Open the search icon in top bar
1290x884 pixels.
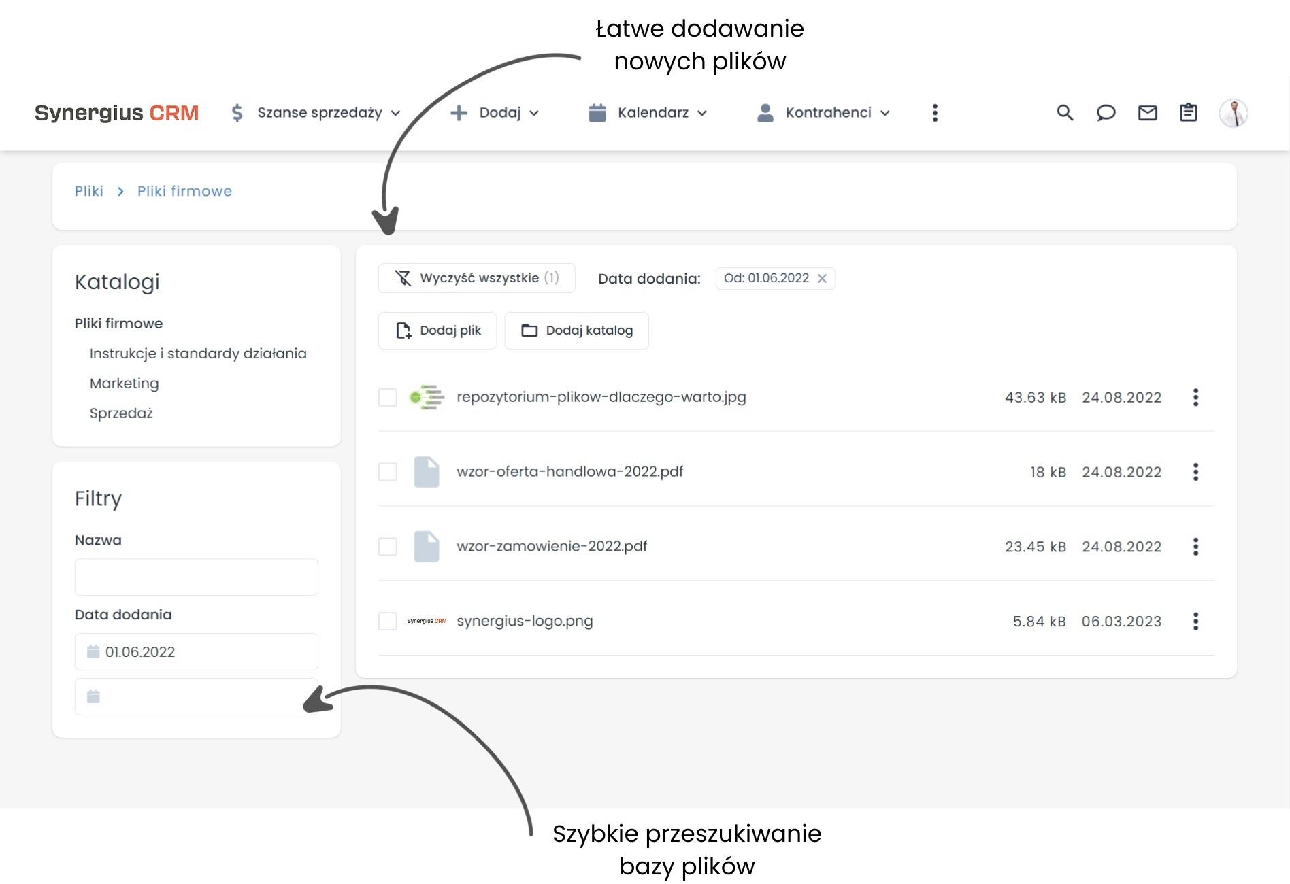click(1065, 113)
